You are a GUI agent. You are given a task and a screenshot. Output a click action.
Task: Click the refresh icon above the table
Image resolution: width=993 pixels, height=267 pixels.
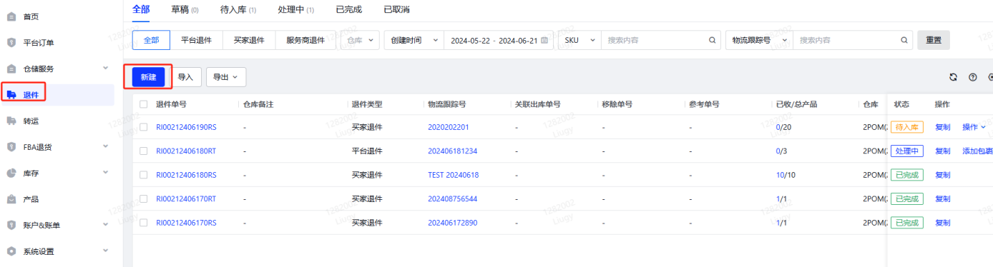pos(953,77)
